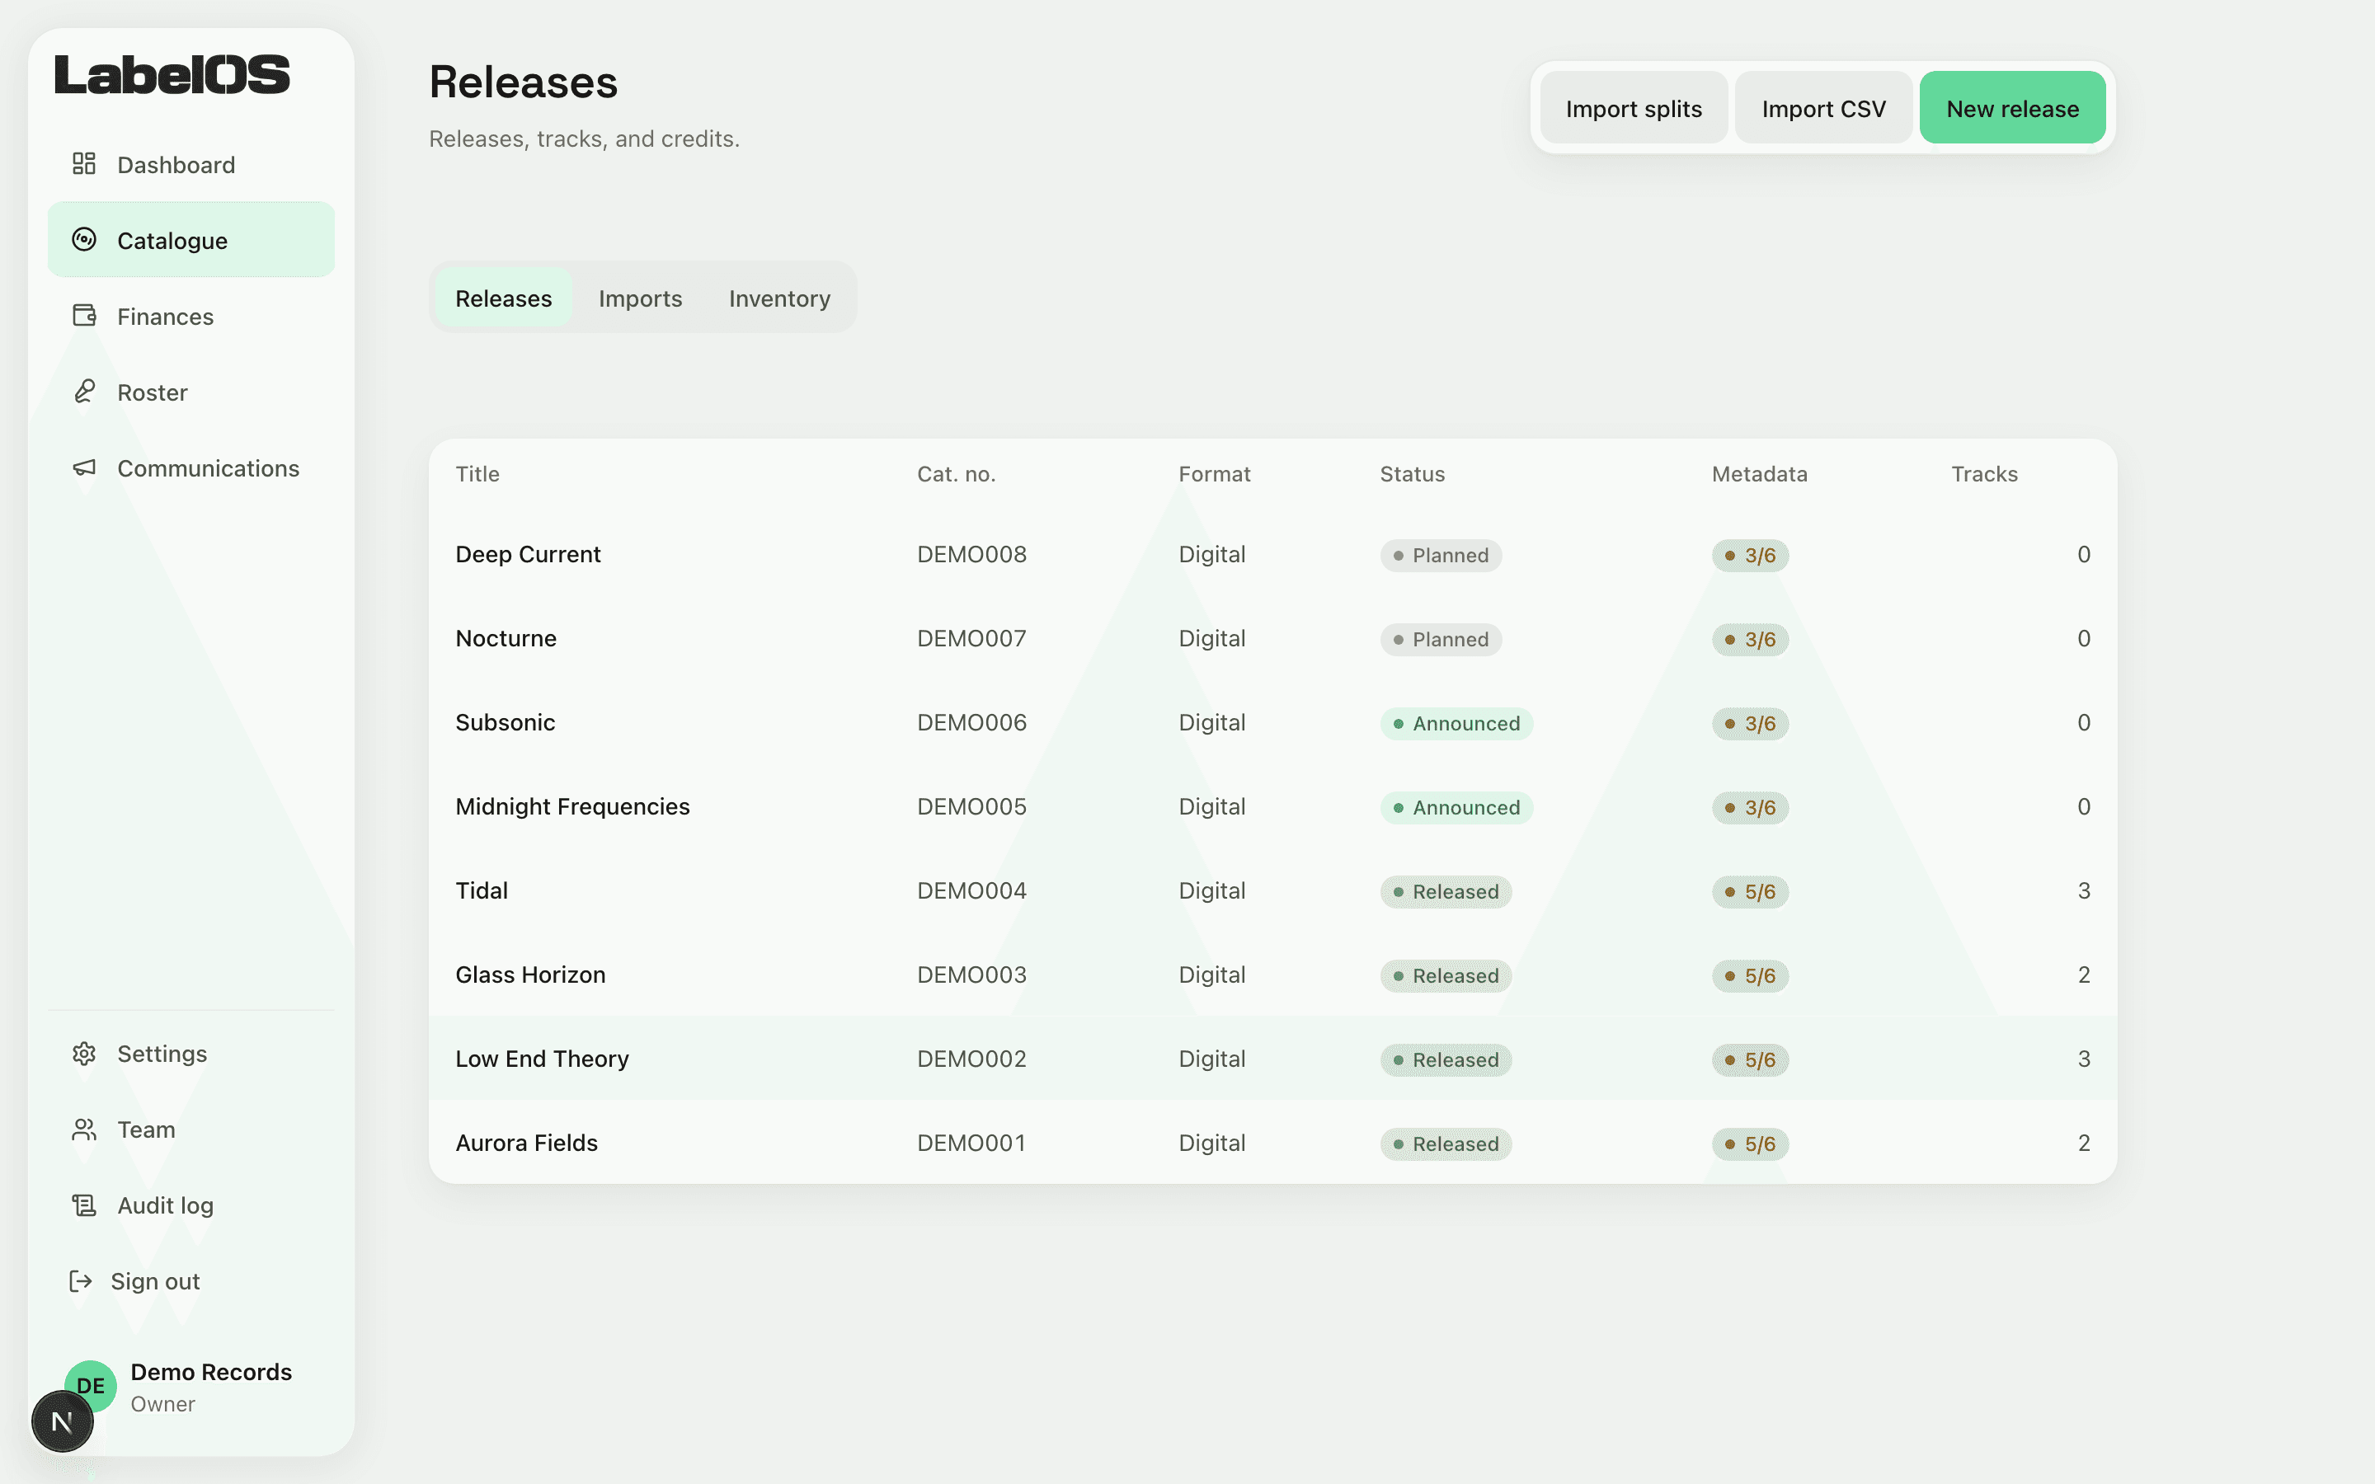Viewport: 2375px width, 1484px height.
Task: Click the round N badge icon
Action: point(63,1421)
